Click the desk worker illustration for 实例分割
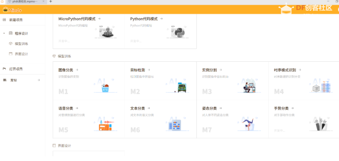This screenshot has width=339, height=161. 250,87
